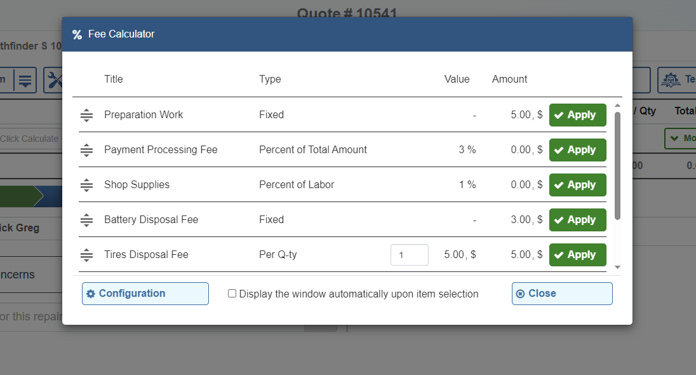The image size is (696, 375).
Task: Click wrench tools icon in background toolbar
Action: tap(55, 81)
